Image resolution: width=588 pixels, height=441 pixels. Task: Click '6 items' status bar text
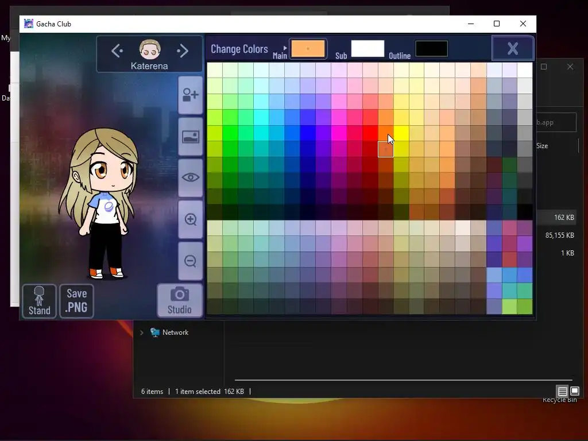(152, 392)
